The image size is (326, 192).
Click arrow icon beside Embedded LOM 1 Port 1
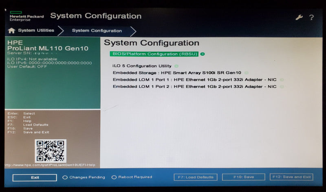coord(282,80)
